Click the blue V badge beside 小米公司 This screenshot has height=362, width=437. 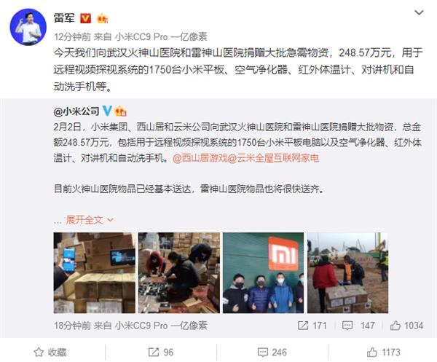click(107, 111)
